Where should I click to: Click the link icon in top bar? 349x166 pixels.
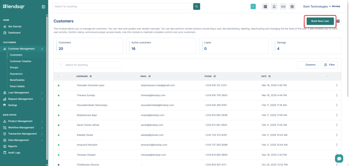(283, 6)
